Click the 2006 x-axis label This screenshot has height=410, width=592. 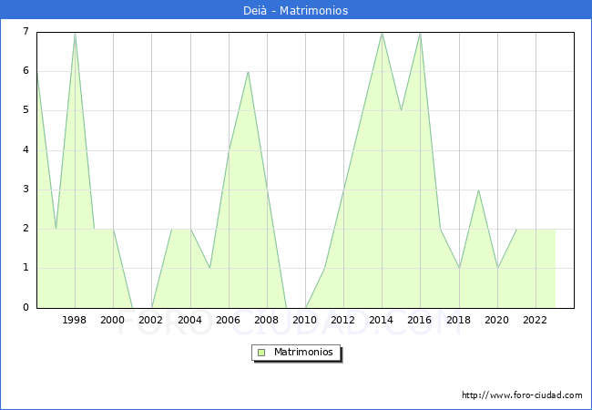tap(228, 320)
